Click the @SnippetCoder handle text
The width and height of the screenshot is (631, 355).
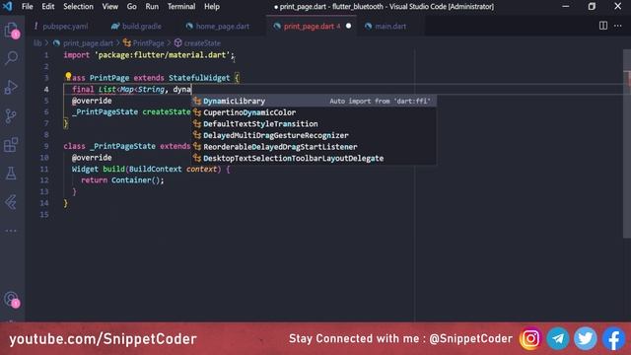[x=471, y=339]
